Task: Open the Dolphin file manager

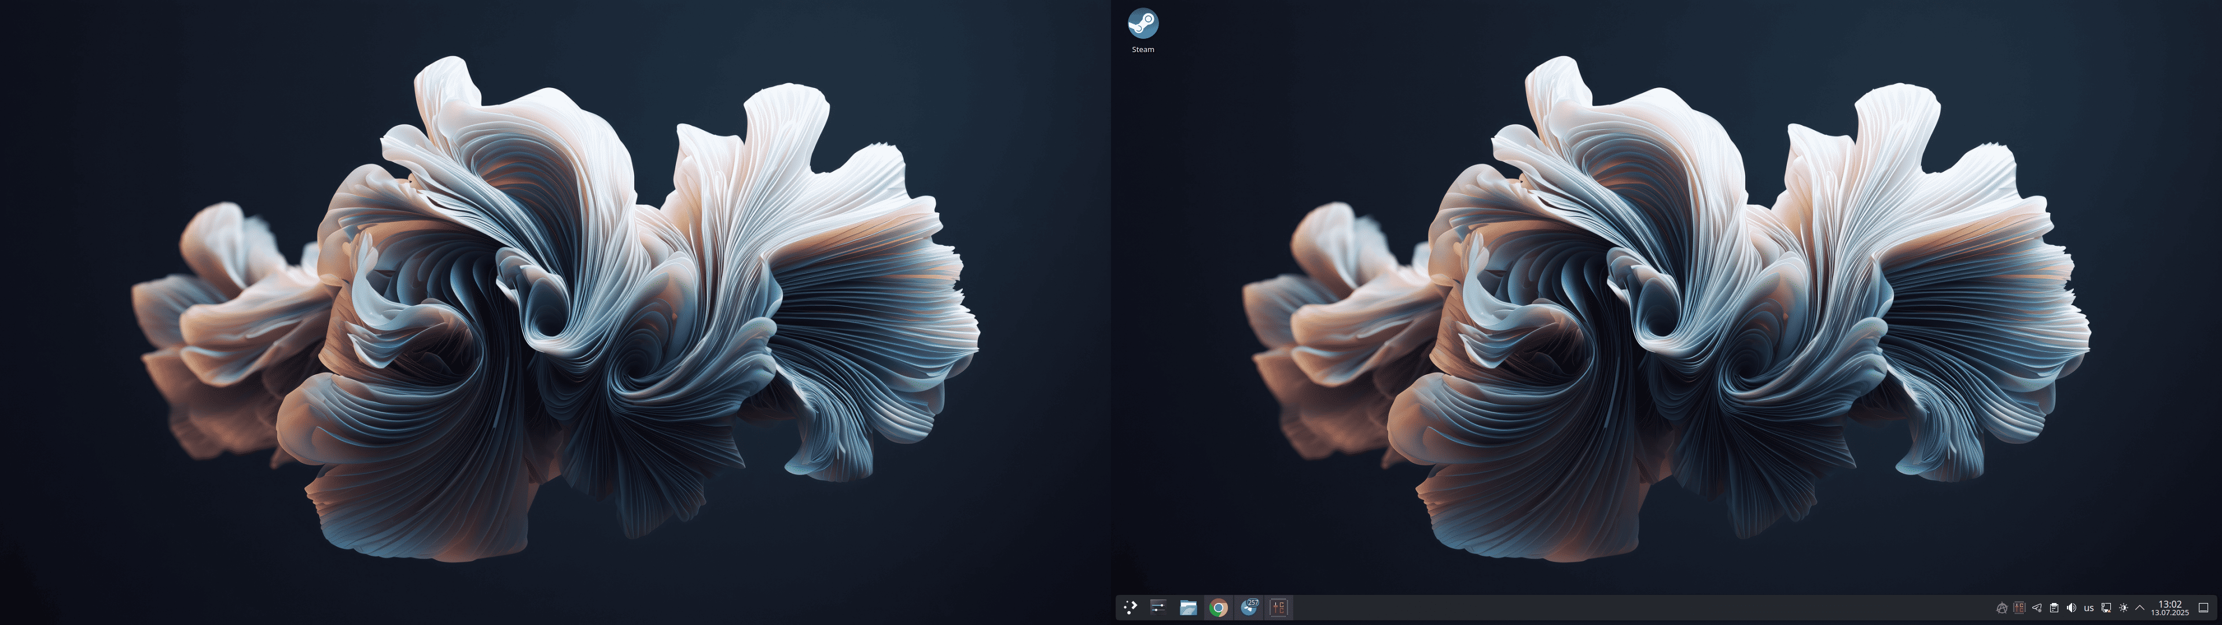Action: coord(1188,607)
